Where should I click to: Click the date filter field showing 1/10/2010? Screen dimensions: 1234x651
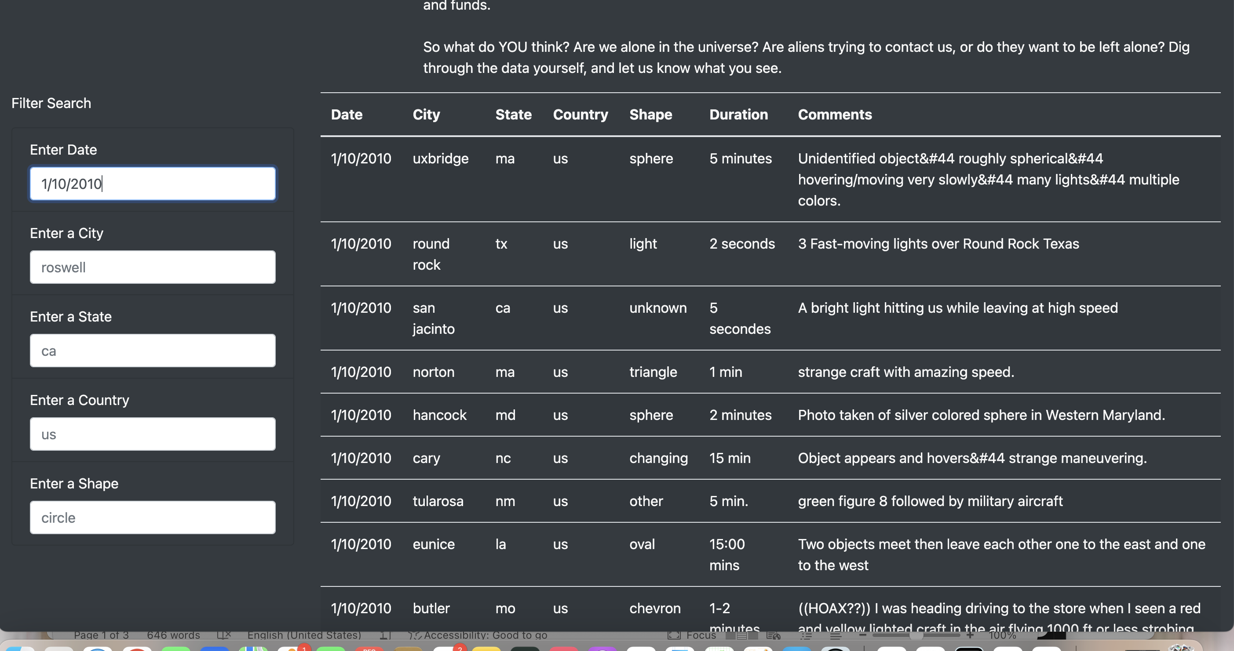click(152, 183)
